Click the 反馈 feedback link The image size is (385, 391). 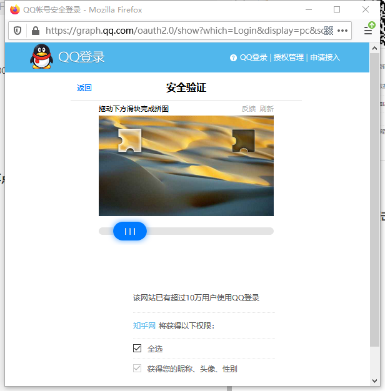pyautogui.click(x=249, y=109)
